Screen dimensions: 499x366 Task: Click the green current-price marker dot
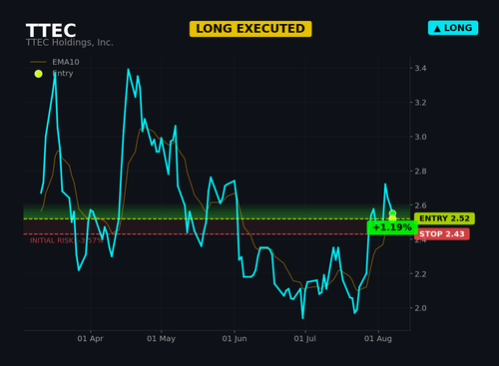click(x=392, y=213)
